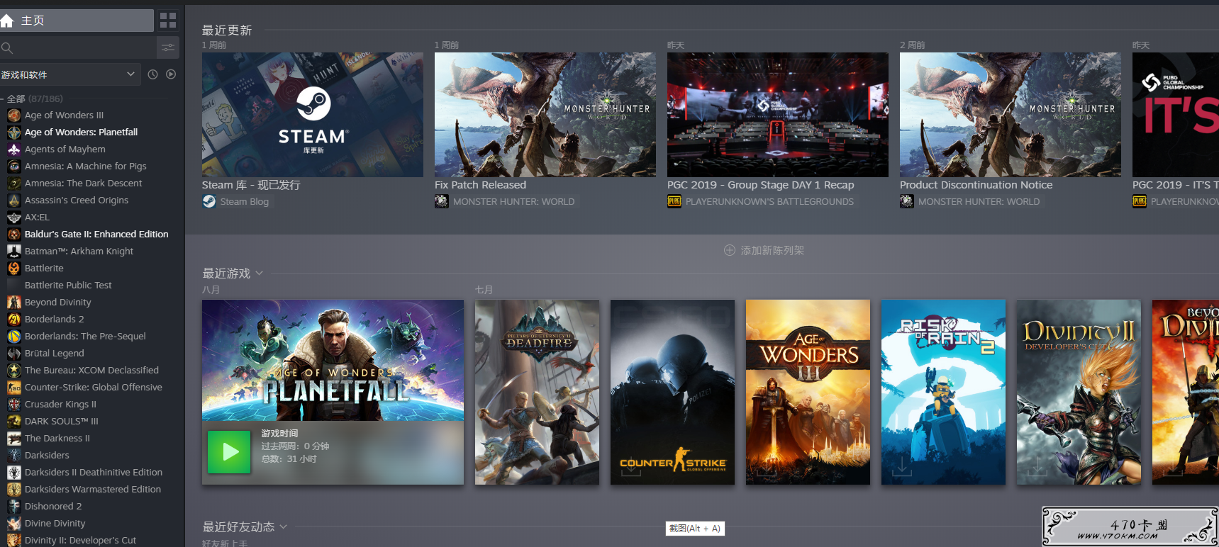
Task: Open Age of Wonders III cover
Action: (x=808, y=393)
